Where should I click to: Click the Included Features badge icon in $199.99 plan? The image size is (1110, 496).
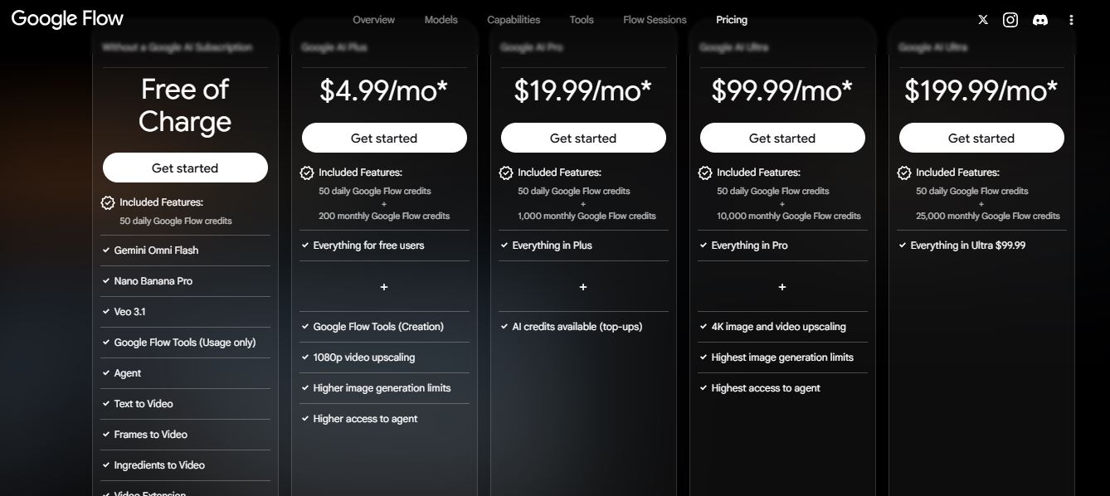904,173
